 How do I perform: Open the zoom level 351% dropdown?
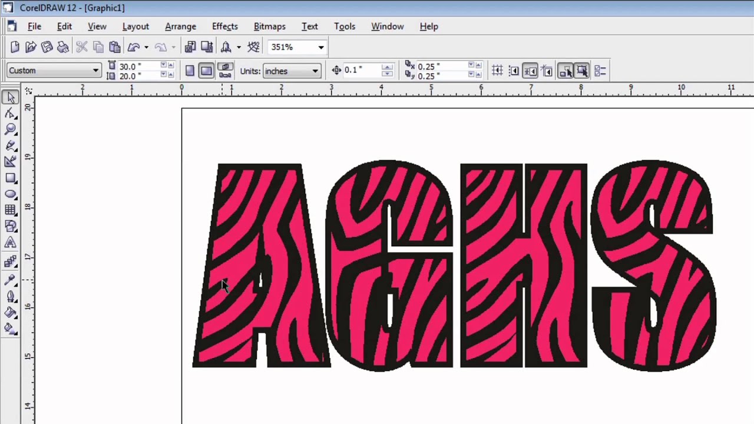coord(321,47)
